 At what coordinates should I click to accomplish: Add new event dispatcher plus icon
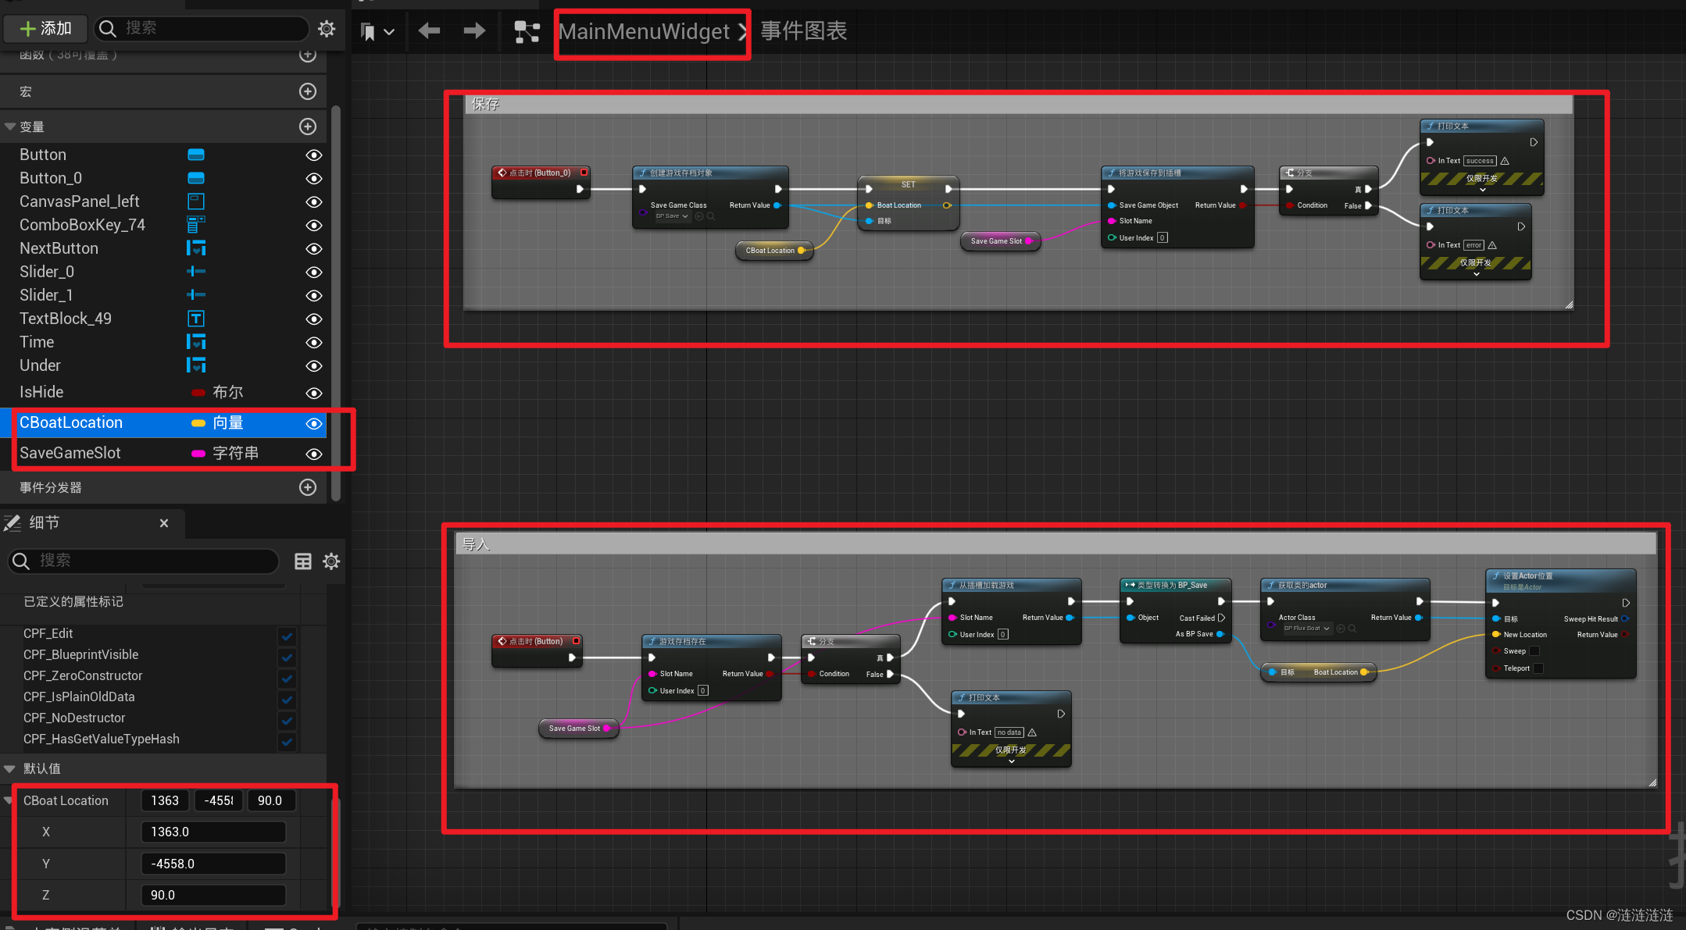pos(308,487)
